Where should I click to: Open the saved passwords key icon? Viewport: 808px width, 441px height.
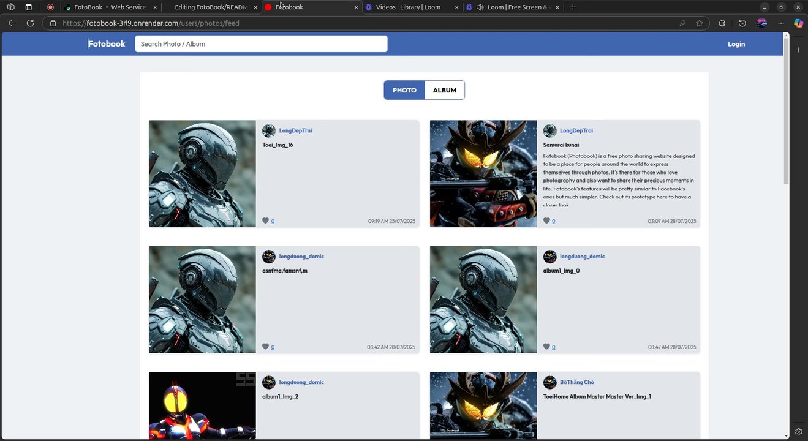click(682, 23)
